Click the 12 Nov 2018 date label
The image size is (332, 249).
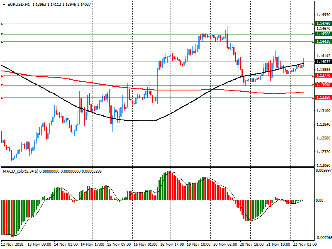(13, 244)
